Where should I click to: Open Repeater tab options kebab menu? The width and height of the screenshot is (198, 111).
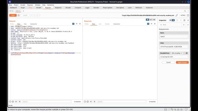(x=188, y=11)
